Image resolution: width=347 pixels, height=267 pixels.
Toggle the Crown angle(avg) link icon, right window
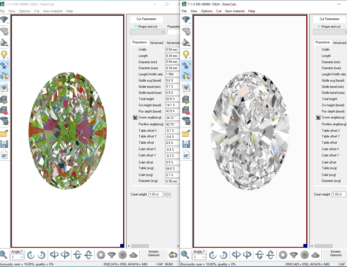point(318,117)
